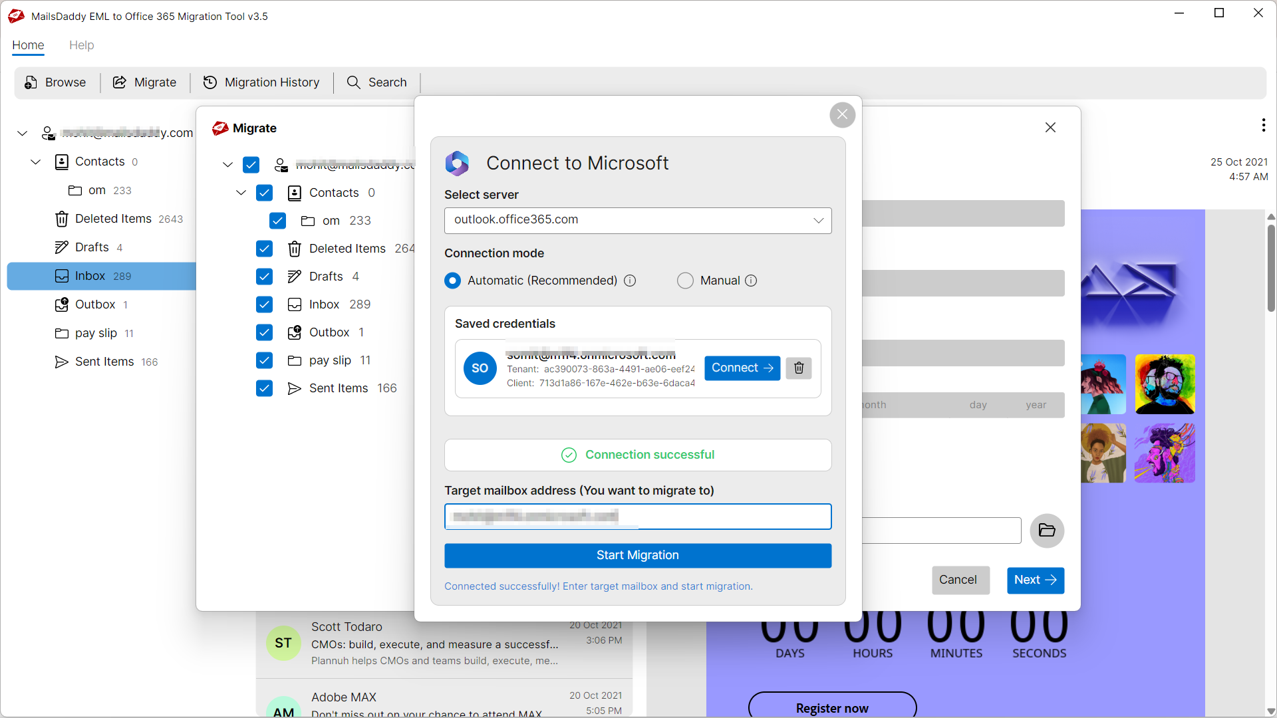Open Adobe MAX email in message list
Image resolution: width=1277 pixels, height=718 pixels.
(444, 699)
